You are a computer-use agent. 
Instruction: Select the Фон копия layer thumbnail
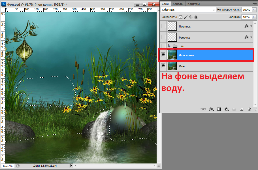coord(172,55)
